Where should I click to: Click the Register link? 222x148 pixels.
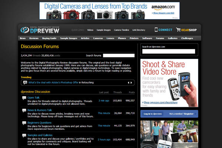click(x=189, y=114)
